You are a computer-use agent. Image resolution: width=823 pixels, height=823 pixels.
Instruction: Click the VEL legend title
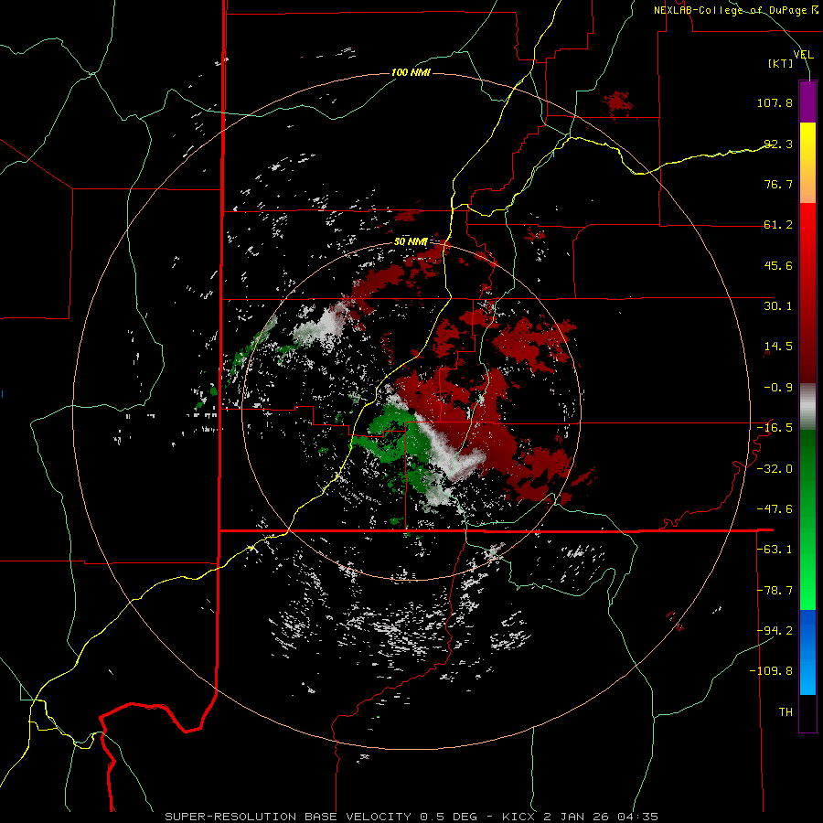pos(803,55)
